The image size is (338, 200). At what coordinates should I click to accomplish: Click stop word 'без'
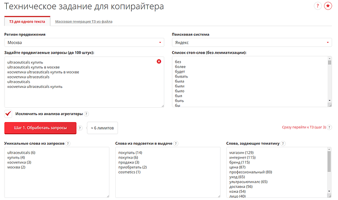(x=178, y=62)
